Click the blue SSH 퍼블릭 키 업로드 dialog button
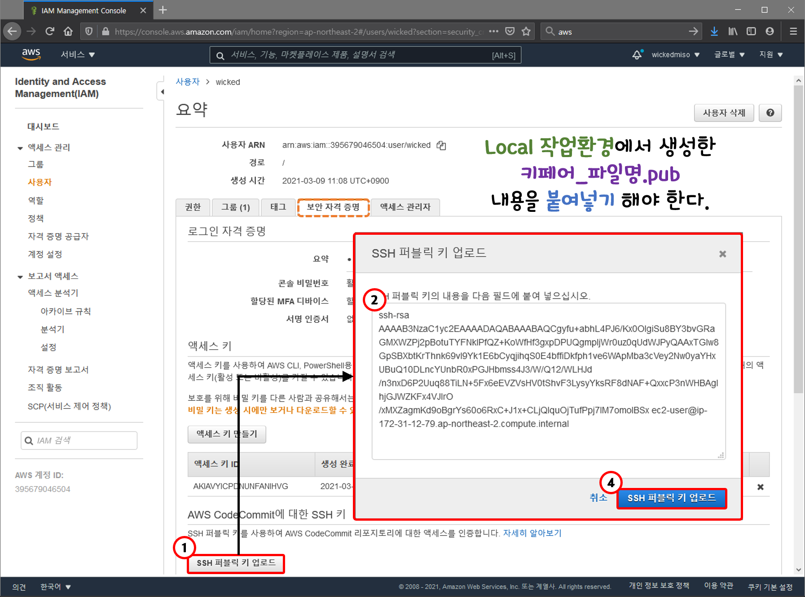Screen dimensions: 805x597 coord(671,498)
